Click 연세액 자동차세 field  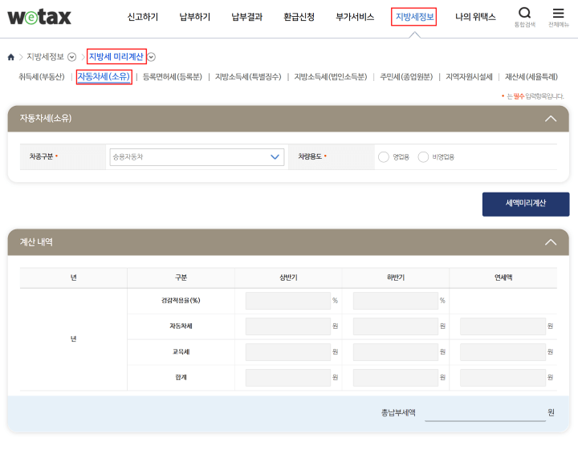coord(503,326)
